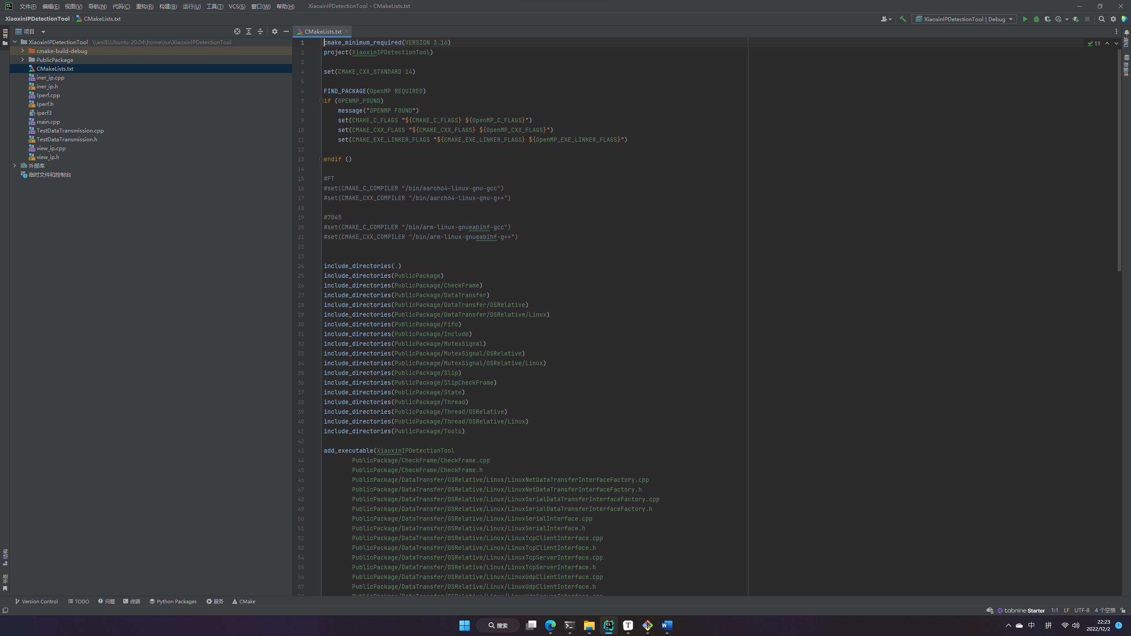This screenshot has width=1131, height=636.
Task: Toggle read-only lock icon in status bar
Action: point(1123,610)
